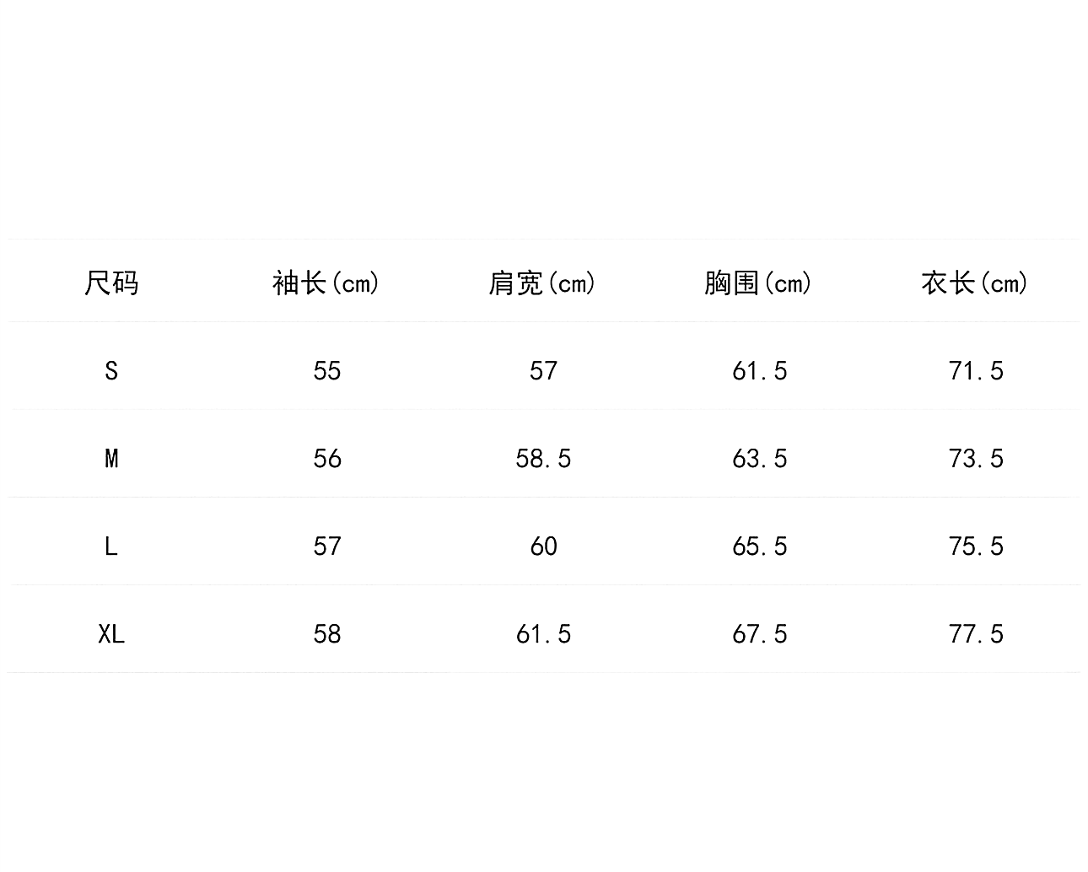Select the L size row label
Screen dimensions: 1088x872
click(x=111, y=546)
